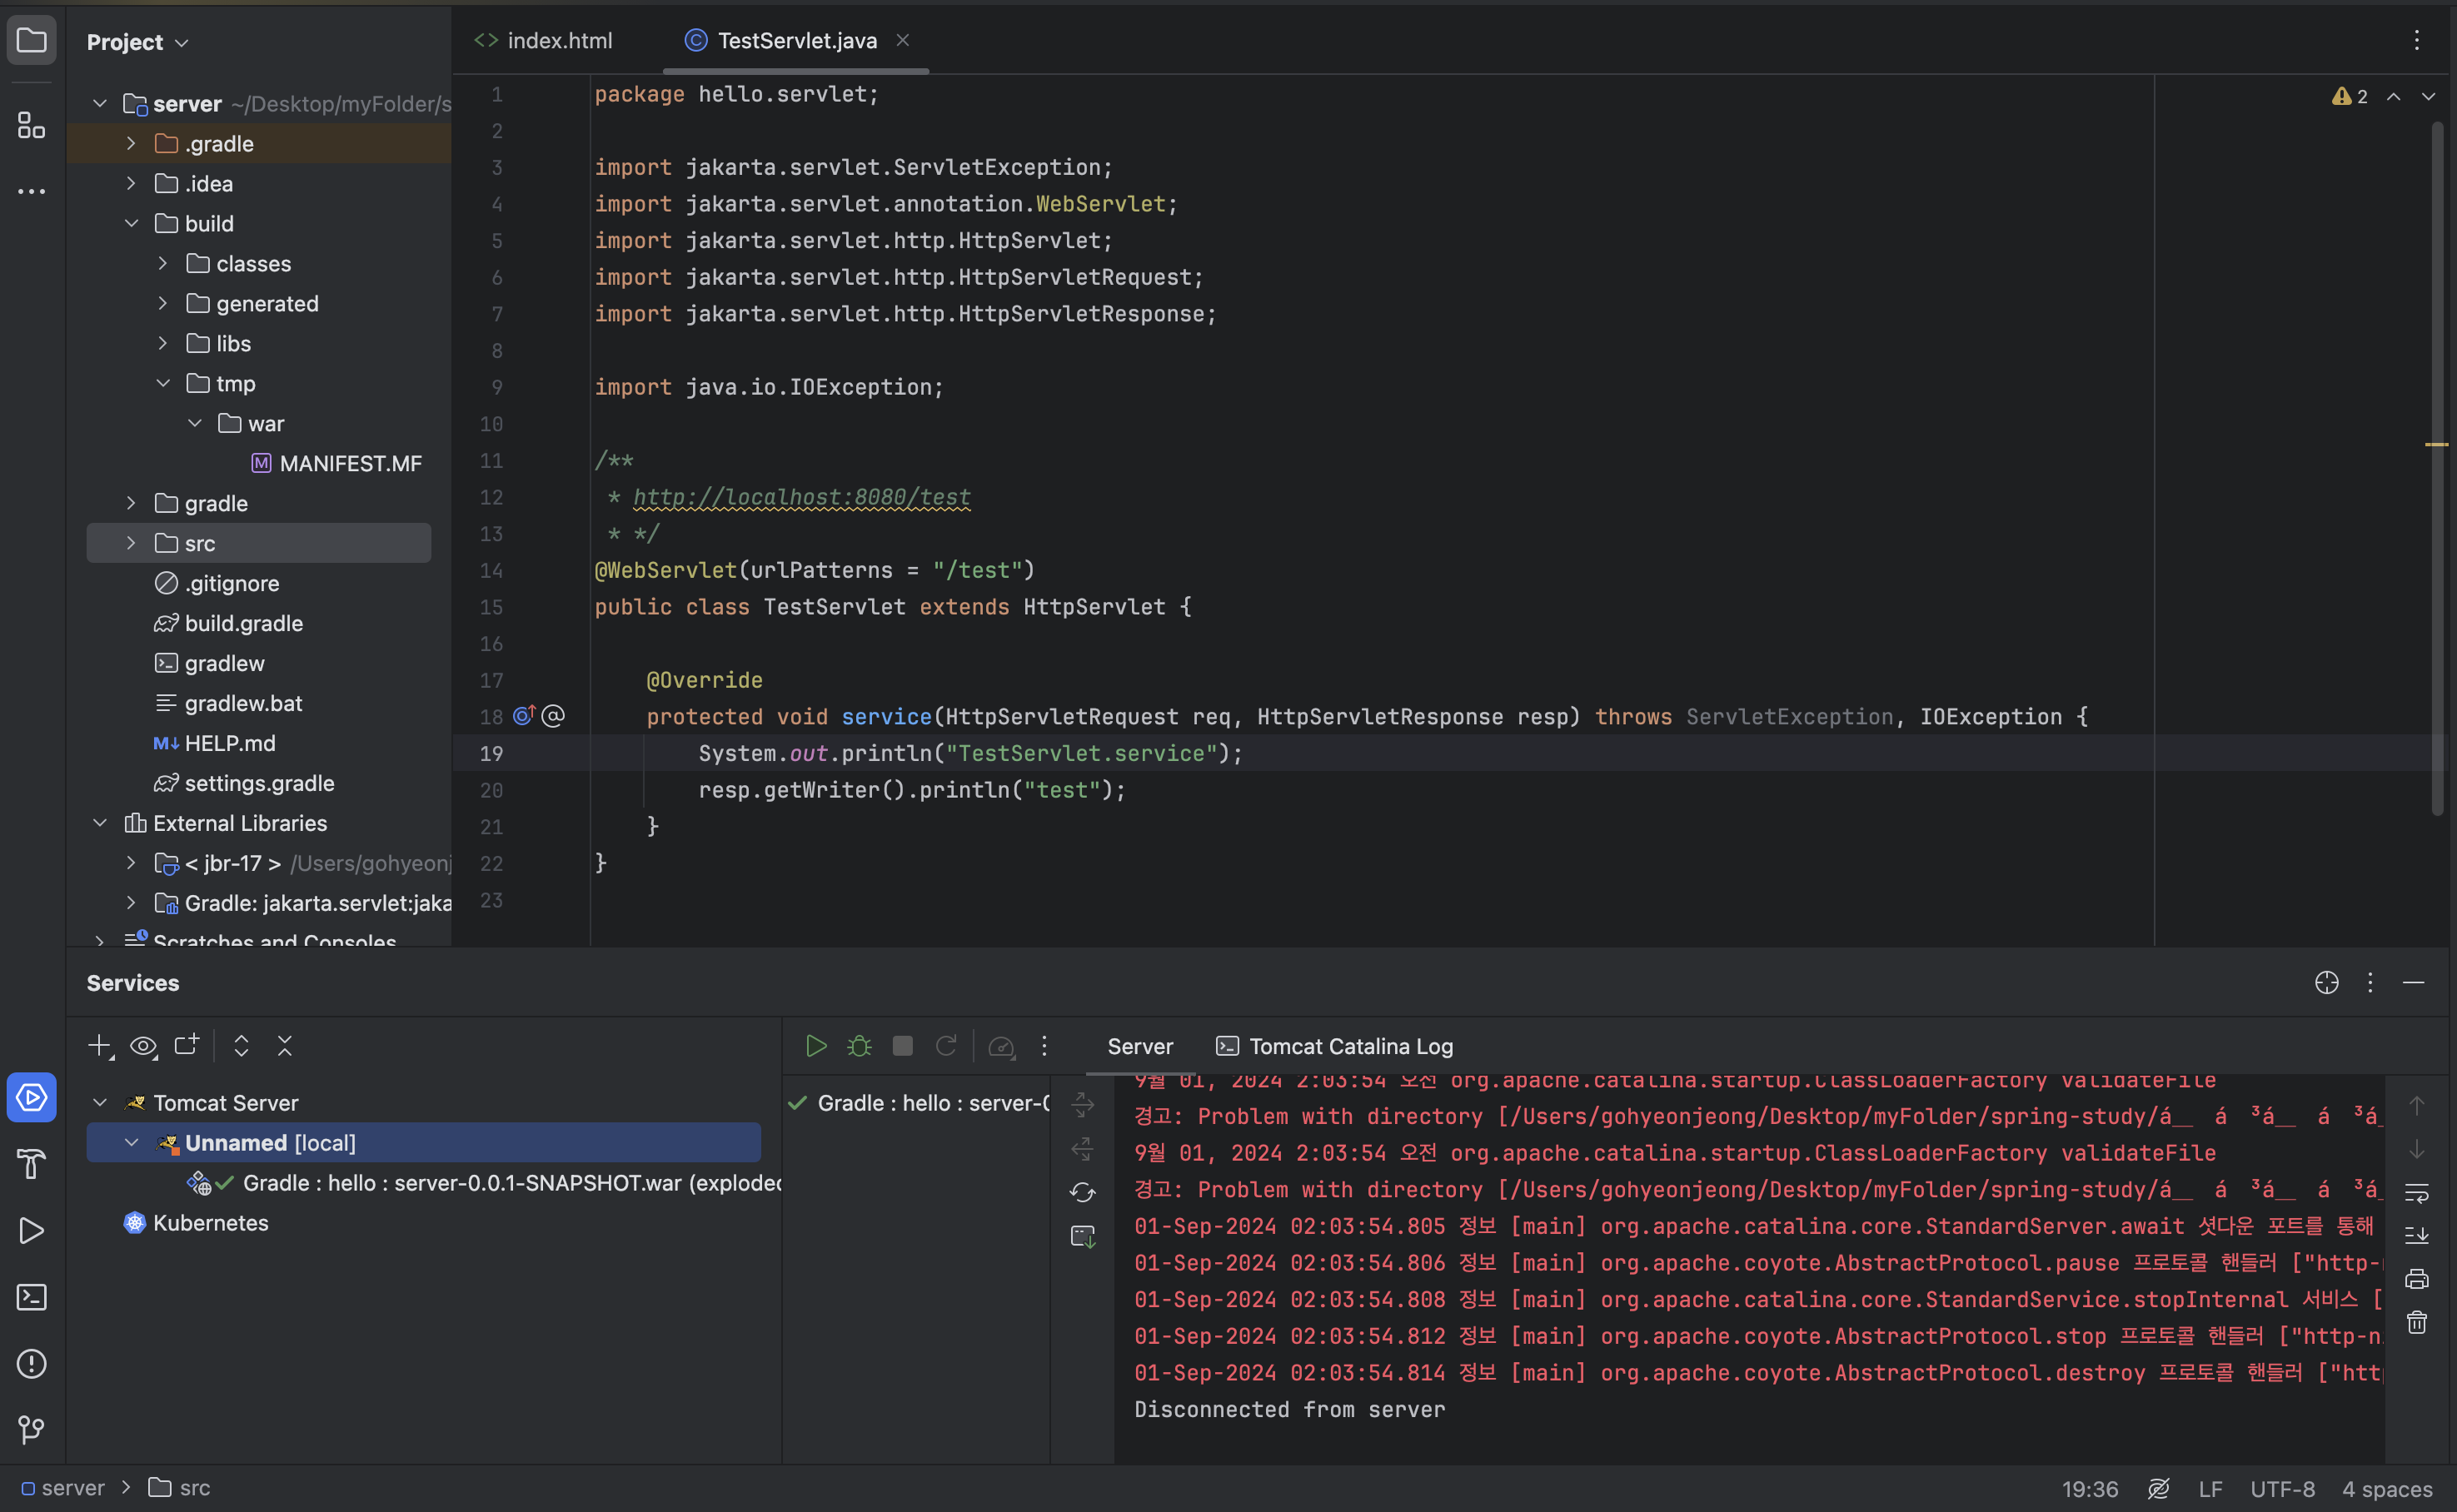The width and height of the screenshot is (2457, 1512).
Task: Run the Tomcat server with play icon
Action: click(815, 1046)
